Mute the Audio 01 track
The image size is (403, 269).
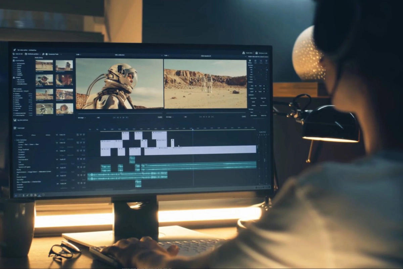pyautogui.click(x=84, y=159)
